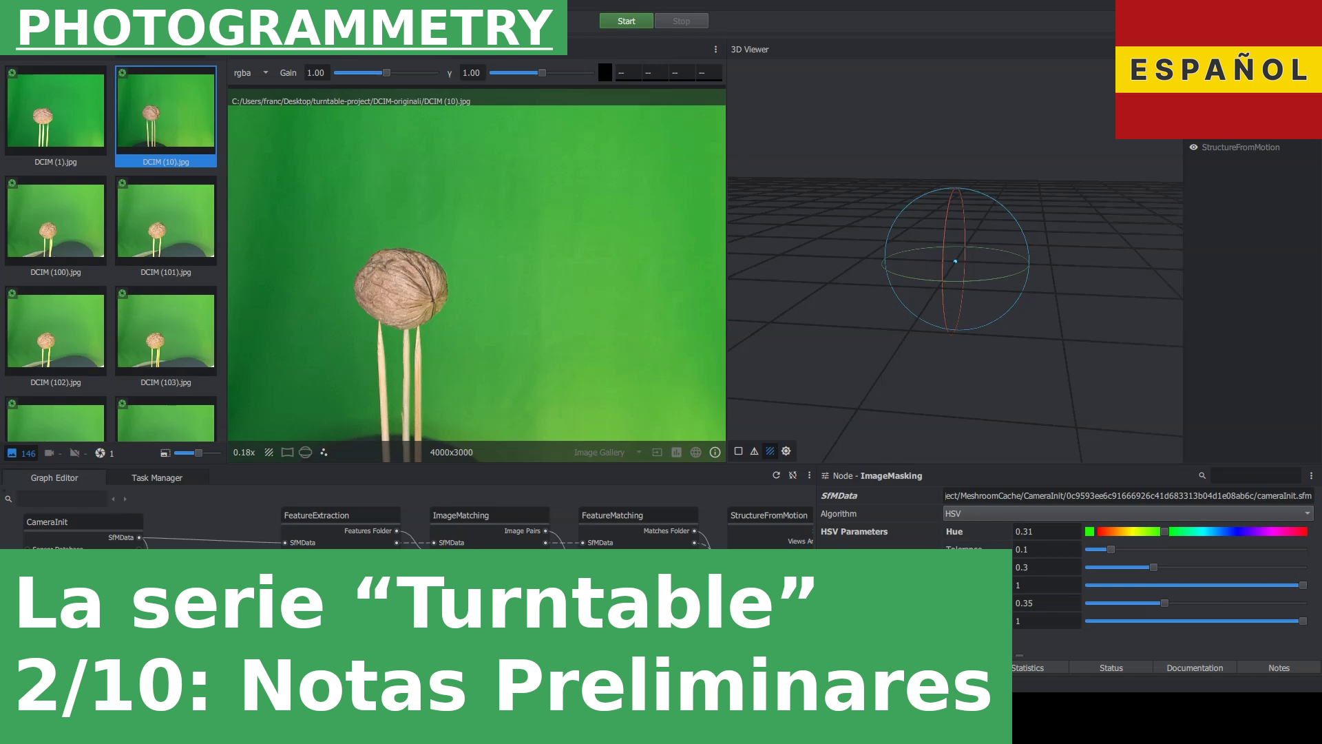Open the Image Gallery source dropdown
The height and width of the screenshot is (744, 1322).
click(x=607, y=453)
